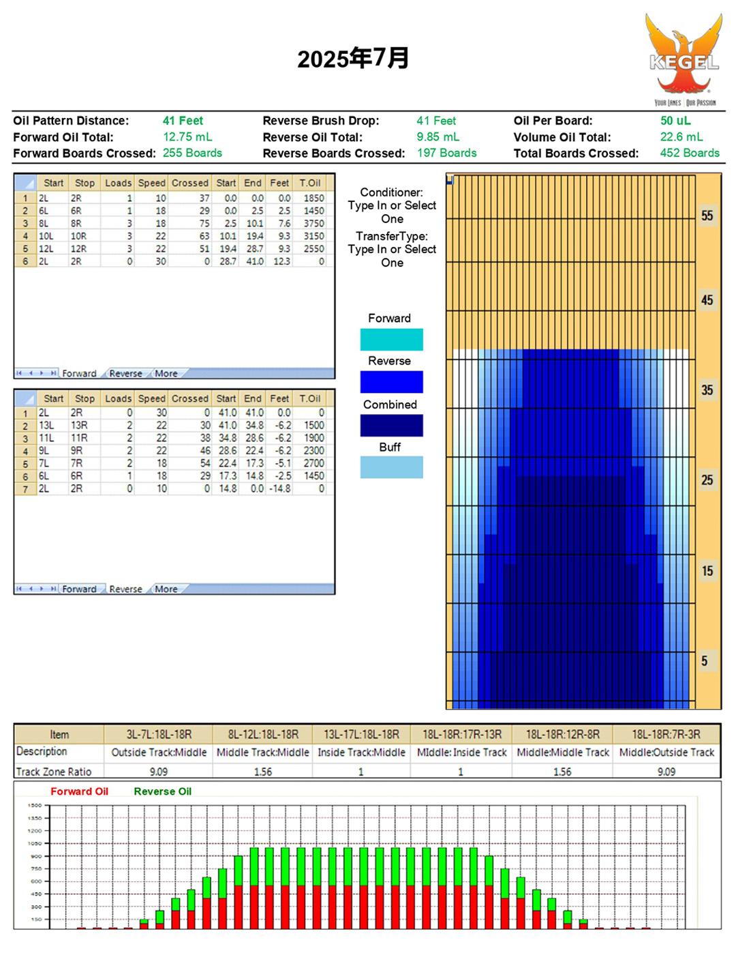Click the dark navy Combined color swatch
This screenshot has width=736, height=953.
click(x=392, y=426)
